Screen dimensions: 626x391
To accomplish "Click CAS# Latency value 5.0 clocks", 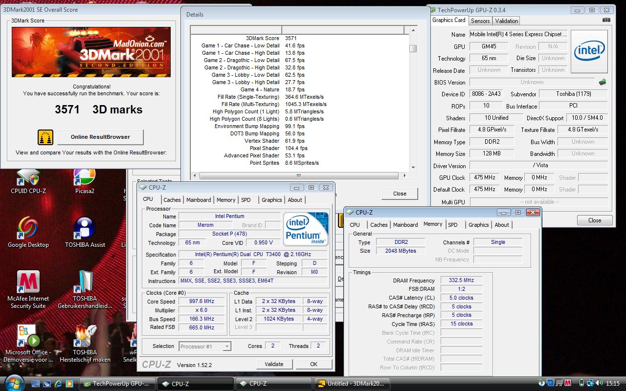I will [x=461, y=298].
